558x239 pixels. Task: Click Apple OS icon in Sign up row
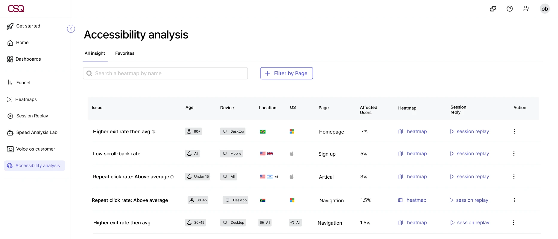coord(291,154)
